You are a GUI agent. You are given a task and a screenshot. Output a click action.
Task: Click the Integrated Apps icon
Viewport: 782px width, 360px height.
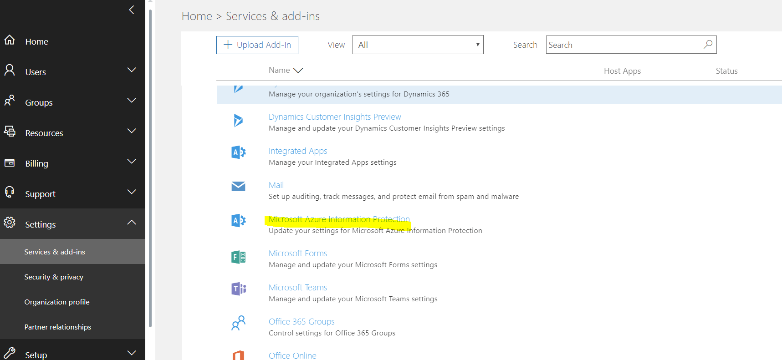239,152
